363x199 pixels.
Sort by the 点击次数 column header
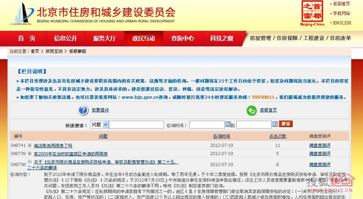(277, 136)
